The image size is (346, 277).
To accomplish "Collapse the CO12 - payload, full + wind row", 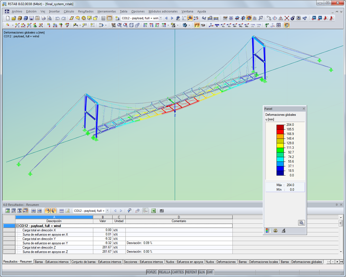I will [x=17, y=226].
